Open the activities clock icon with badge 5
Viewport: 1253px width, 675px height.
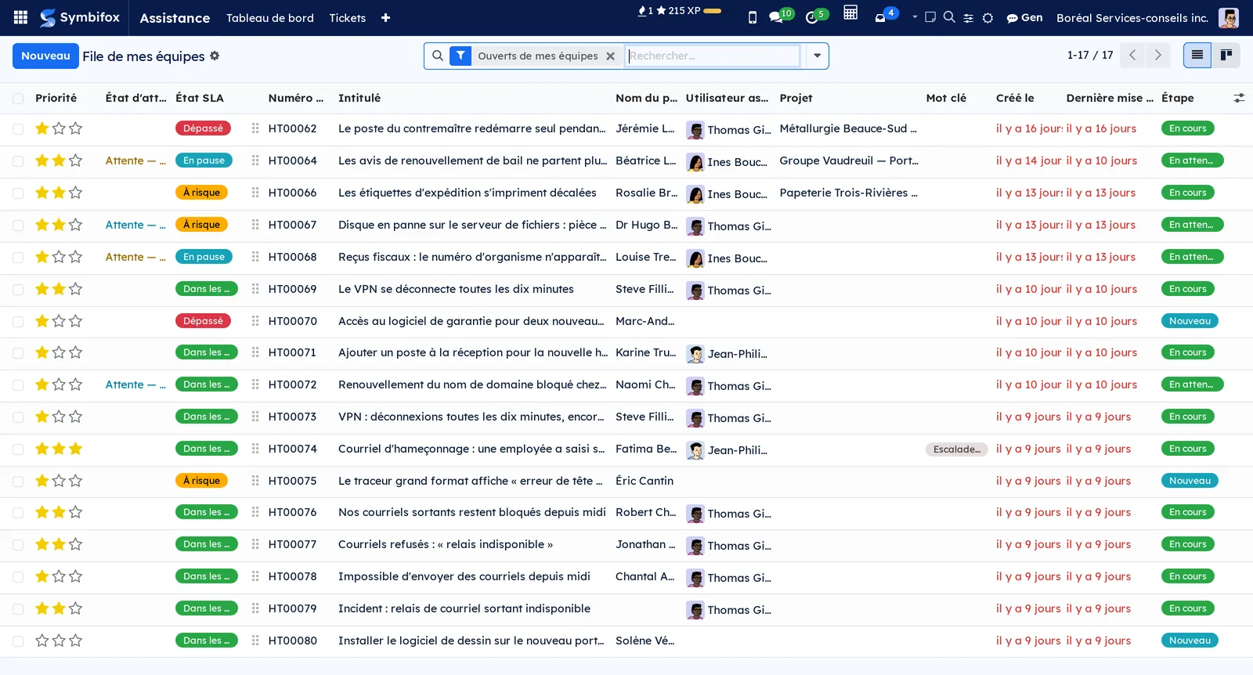[x=815, y=16]
